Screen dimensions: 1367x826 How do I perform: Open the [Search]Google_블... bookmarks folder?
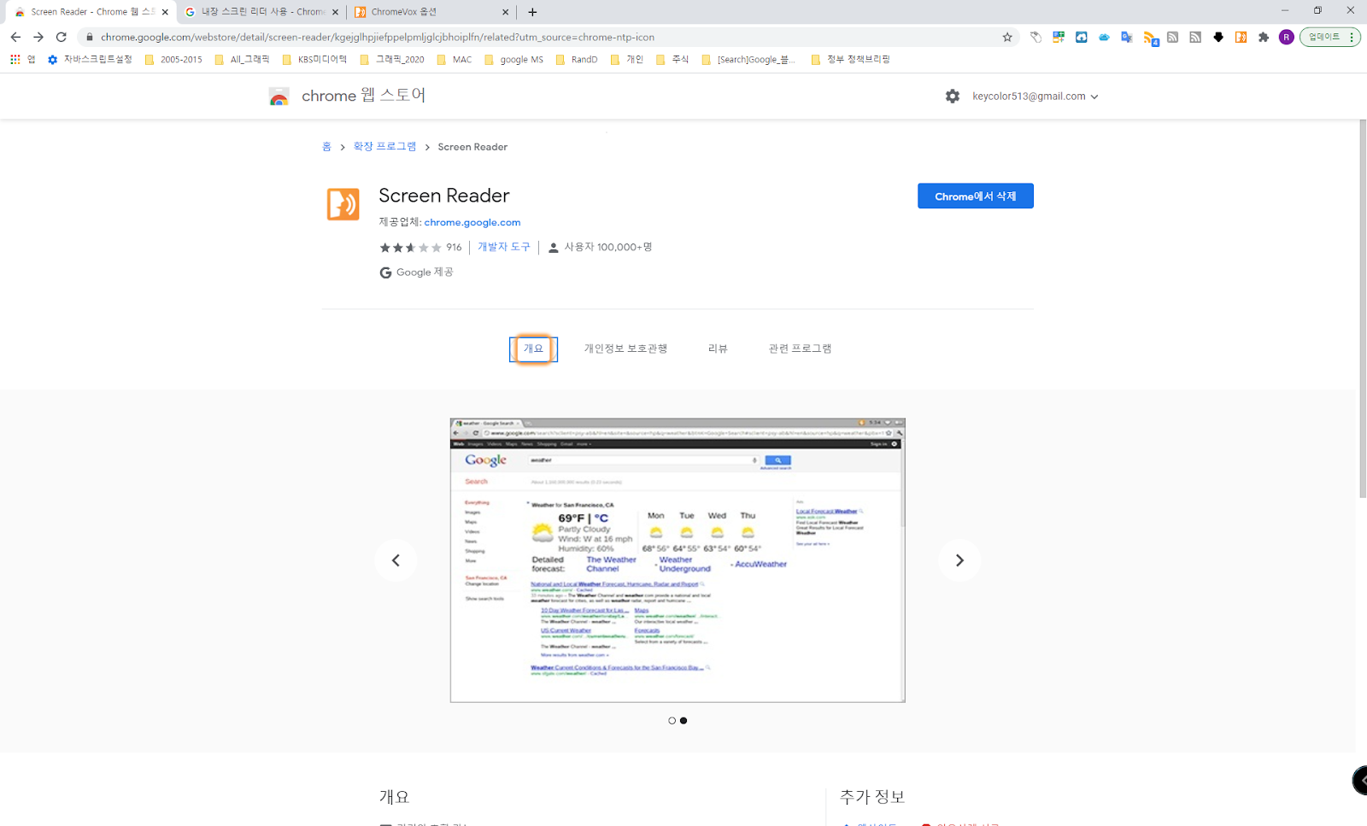pyautogui.click(x=748, y=60)
